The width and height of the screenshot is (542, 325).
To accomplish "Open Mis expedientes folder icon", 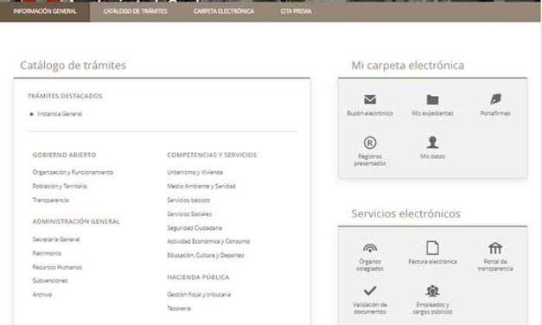I will click(432, 99).
